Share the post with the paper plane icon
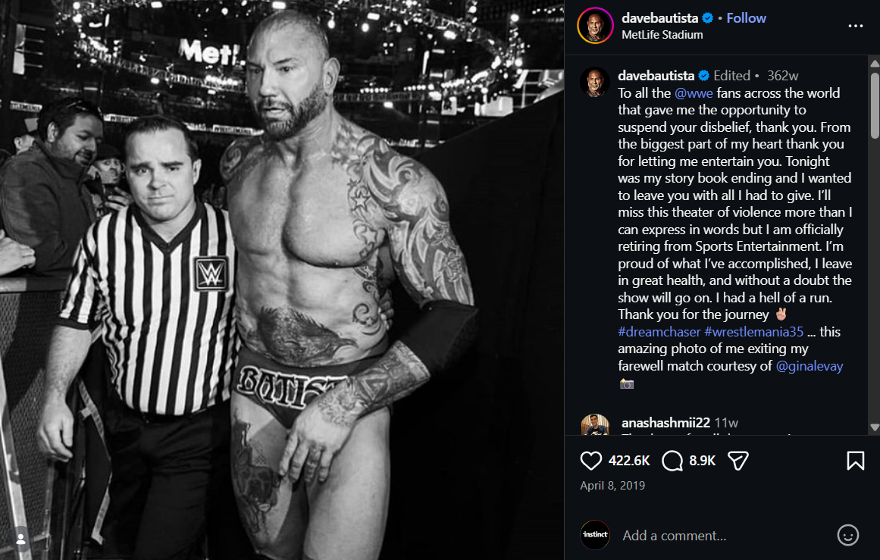This screenshot has height=560, width=880. tap(738, 461)
